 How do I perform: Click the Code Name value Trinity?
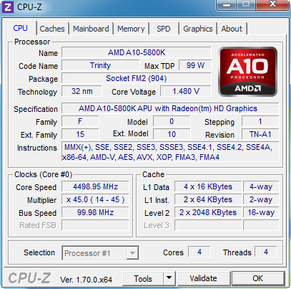click(x=100, y=65)
